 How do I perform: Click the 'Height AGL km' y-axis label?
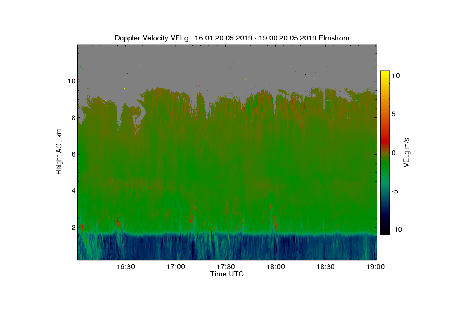59,152
